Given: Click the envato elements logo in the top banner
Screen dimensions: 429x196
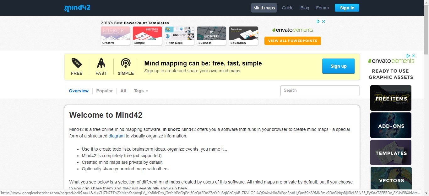Looking at the screenshot, I should [293, 30].
